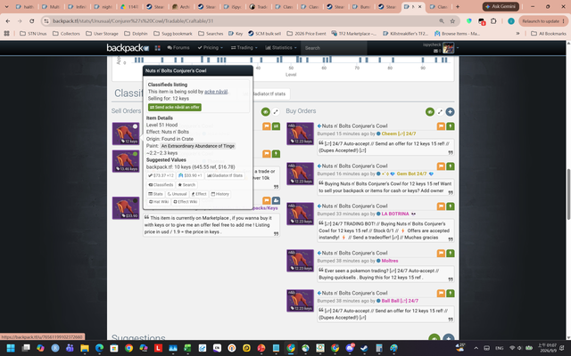Report Ball Ball buy order flag
The width and height of the screenshot is (571, 356).
441,293
